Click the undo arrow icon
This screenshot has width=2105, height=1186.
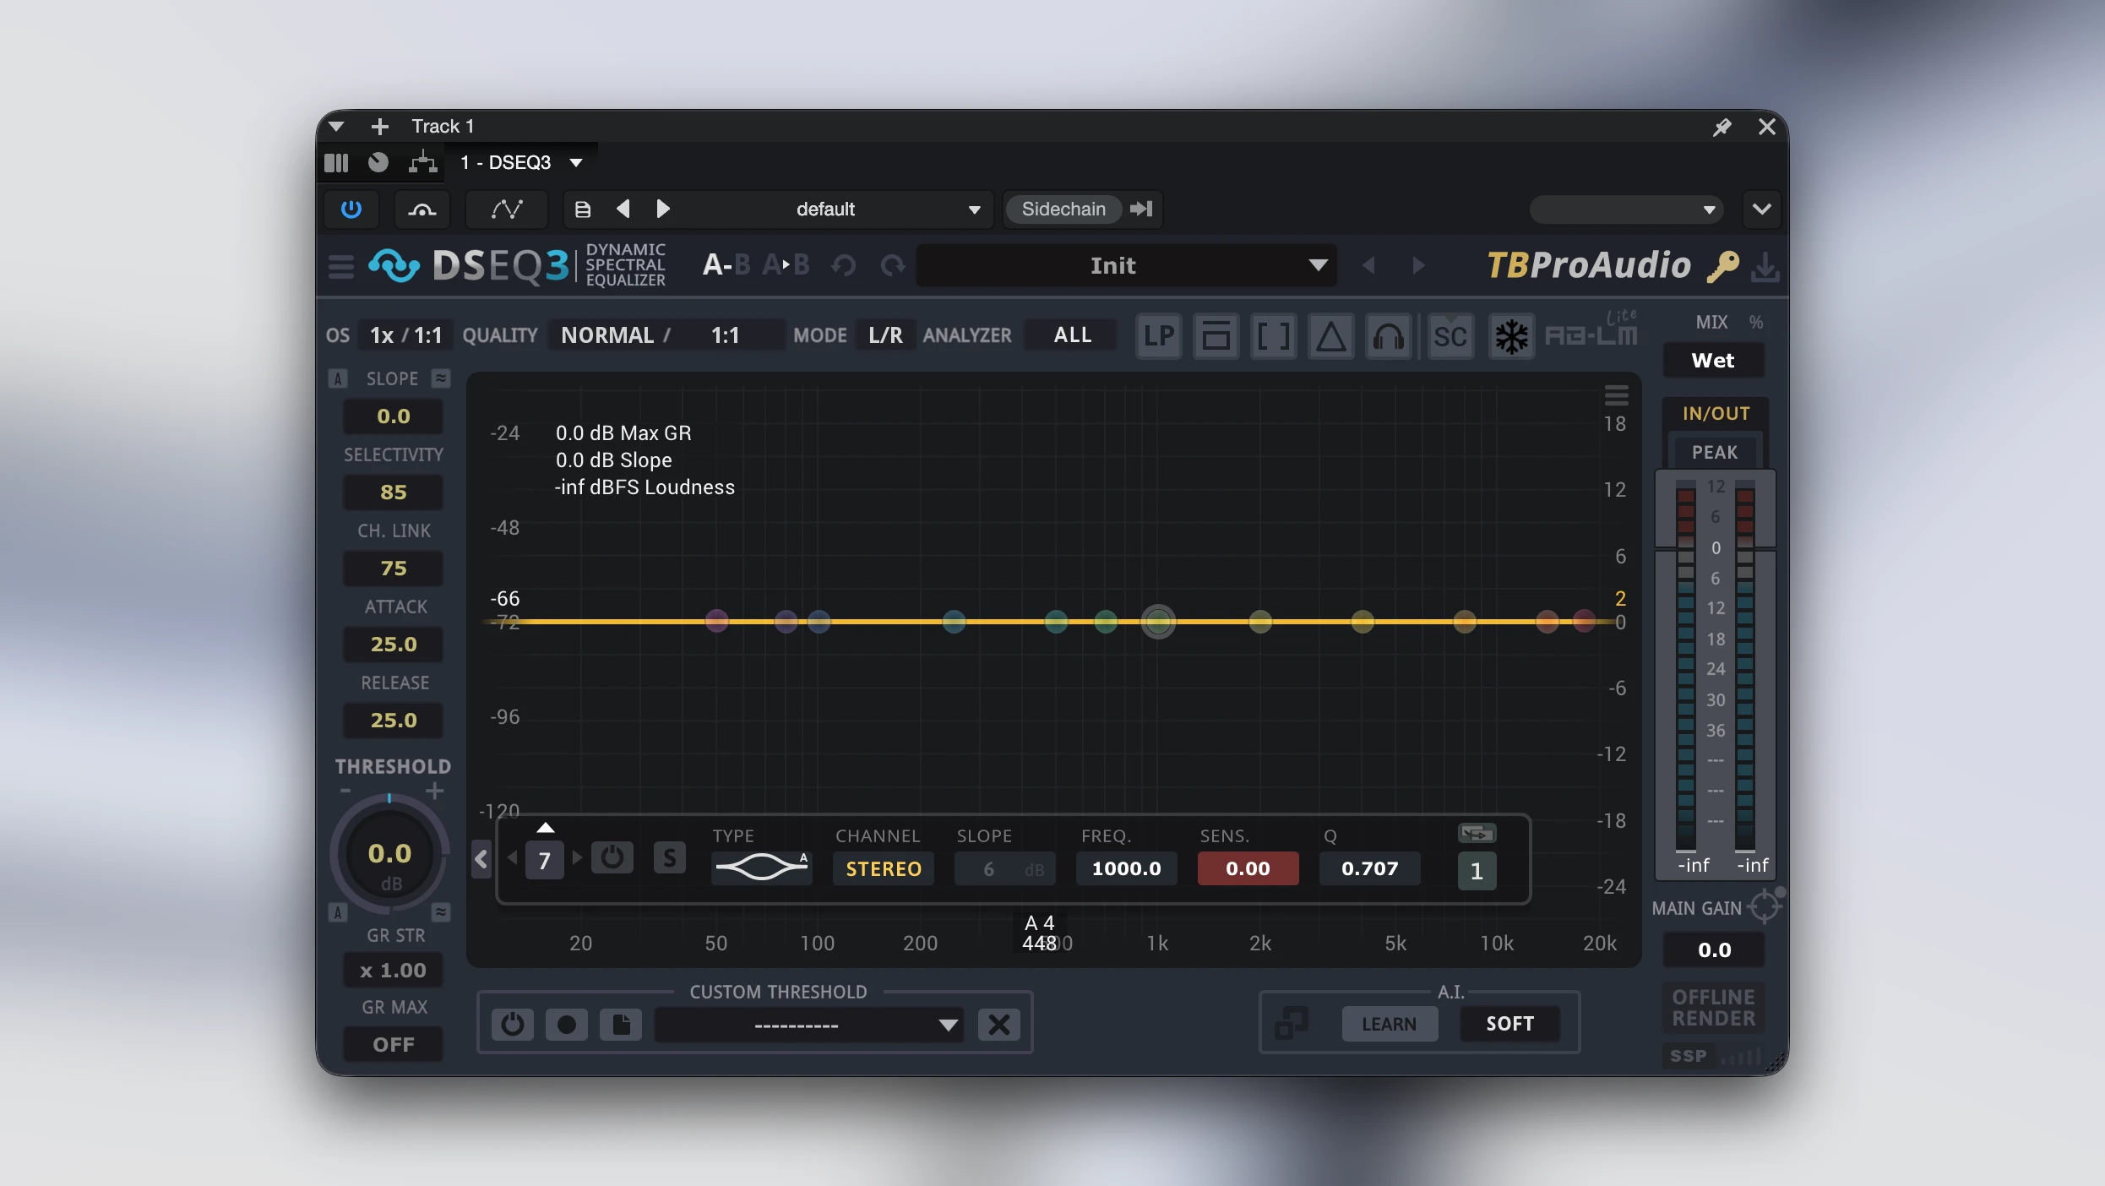(x=843, y=265)
